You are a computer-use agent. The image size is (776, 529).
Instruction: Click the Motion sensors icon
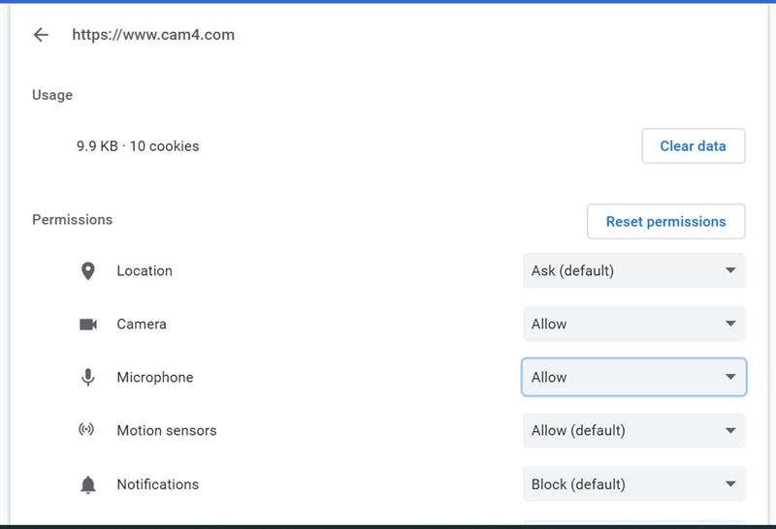pos(86,429)
